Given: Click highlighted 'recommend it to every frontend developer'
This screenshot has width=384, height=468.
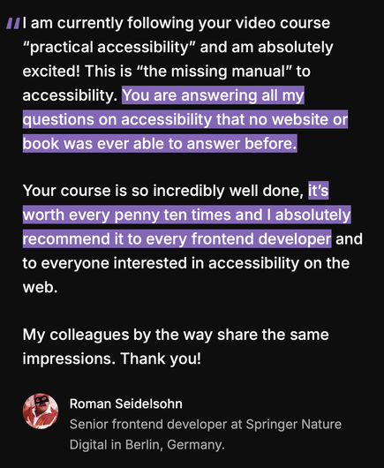Looking at the screenshot, I should click(x=177, y=238).
